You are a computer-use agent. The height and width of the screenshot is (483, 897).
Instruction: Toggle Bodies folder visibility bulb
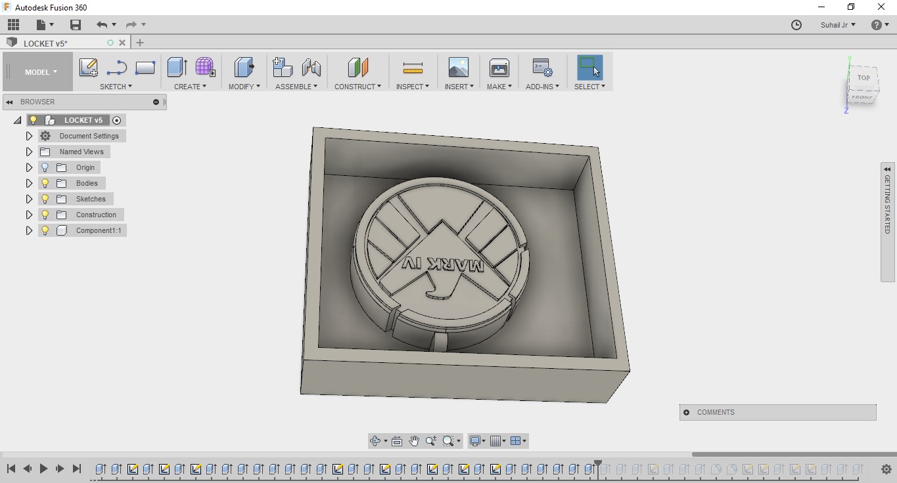45,183
